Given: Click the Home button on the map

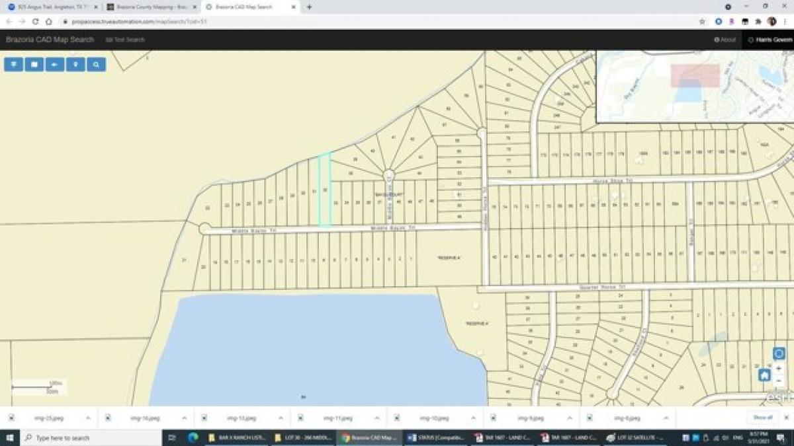Looking at the screenshot, I should (764, 375).
